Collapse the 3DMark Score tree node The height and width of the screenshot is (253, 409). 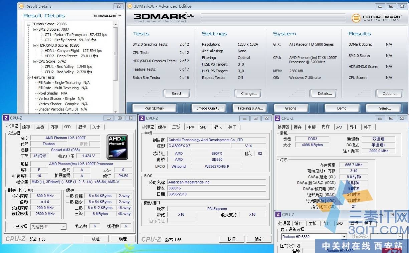pos(29,24)
